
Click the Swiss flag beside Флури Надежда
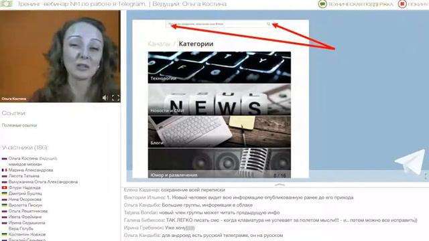pyautogui.click(x=5, y=187)
